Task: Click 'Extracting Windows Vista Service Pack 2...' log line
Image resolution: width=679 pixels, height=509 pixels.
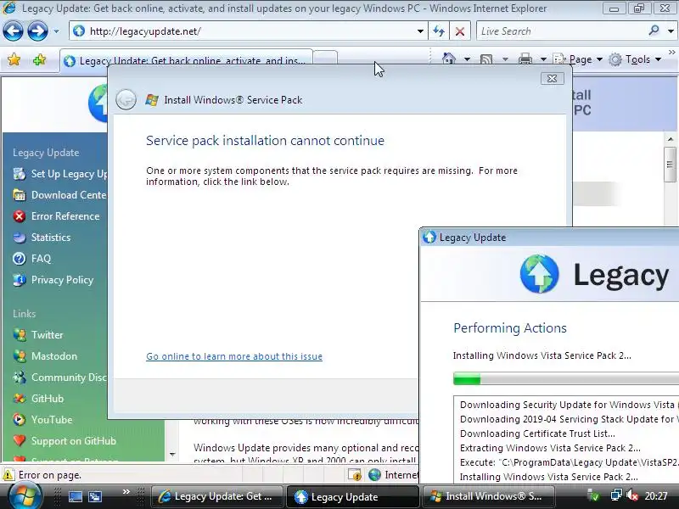Action: (x=550, y=448)
